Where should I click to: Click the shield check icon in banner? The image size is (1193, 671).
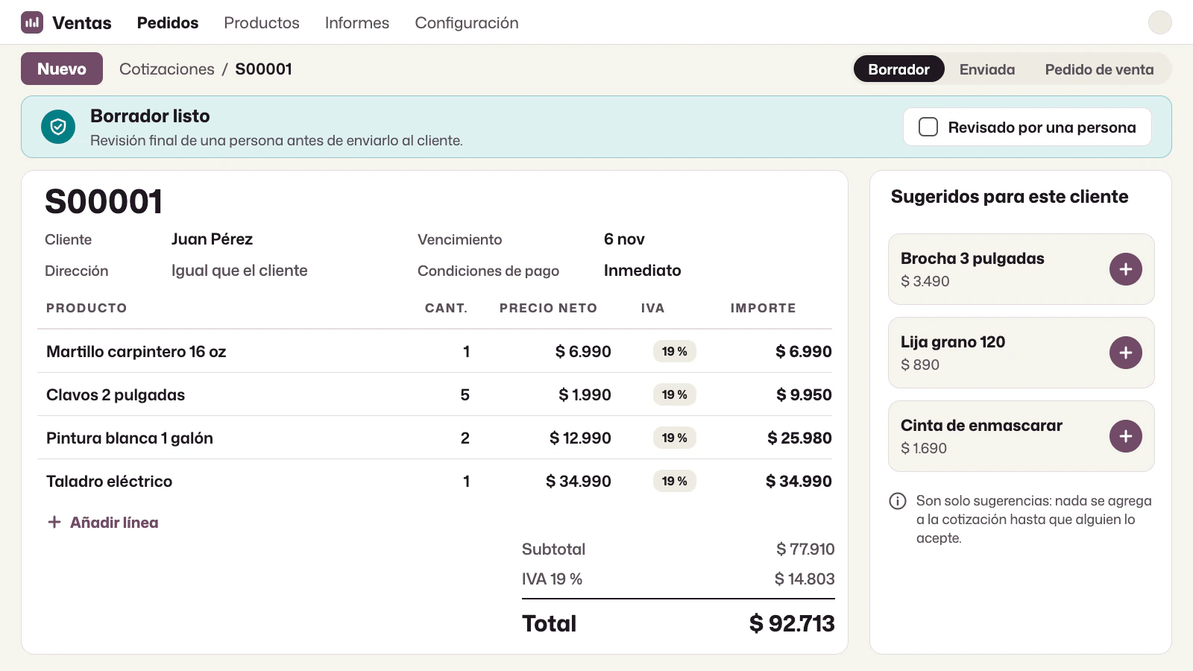pos(58,127)
